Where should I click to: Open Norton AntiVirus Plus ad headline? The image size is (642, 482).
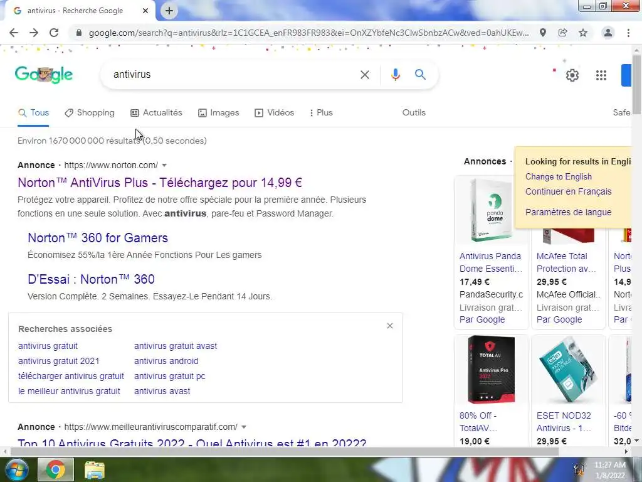click(x=160, y=183)
